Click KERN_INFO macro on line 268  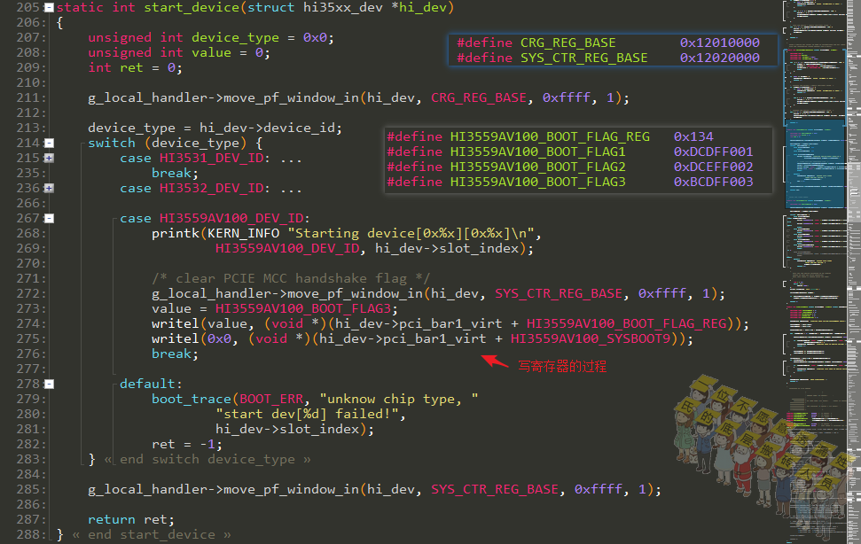243,234
